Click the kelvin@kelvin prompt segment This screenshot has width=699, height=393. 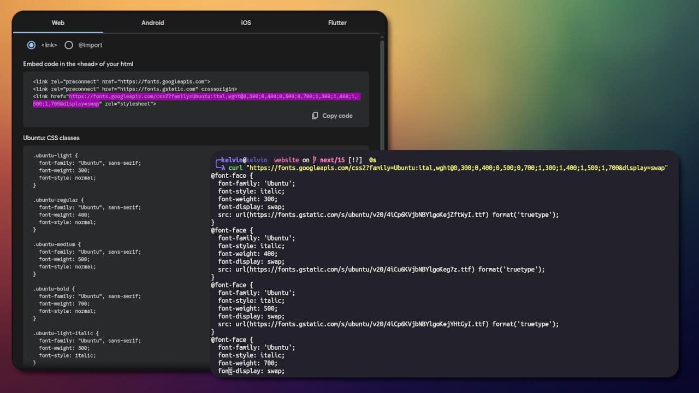(x=243, y=159)
